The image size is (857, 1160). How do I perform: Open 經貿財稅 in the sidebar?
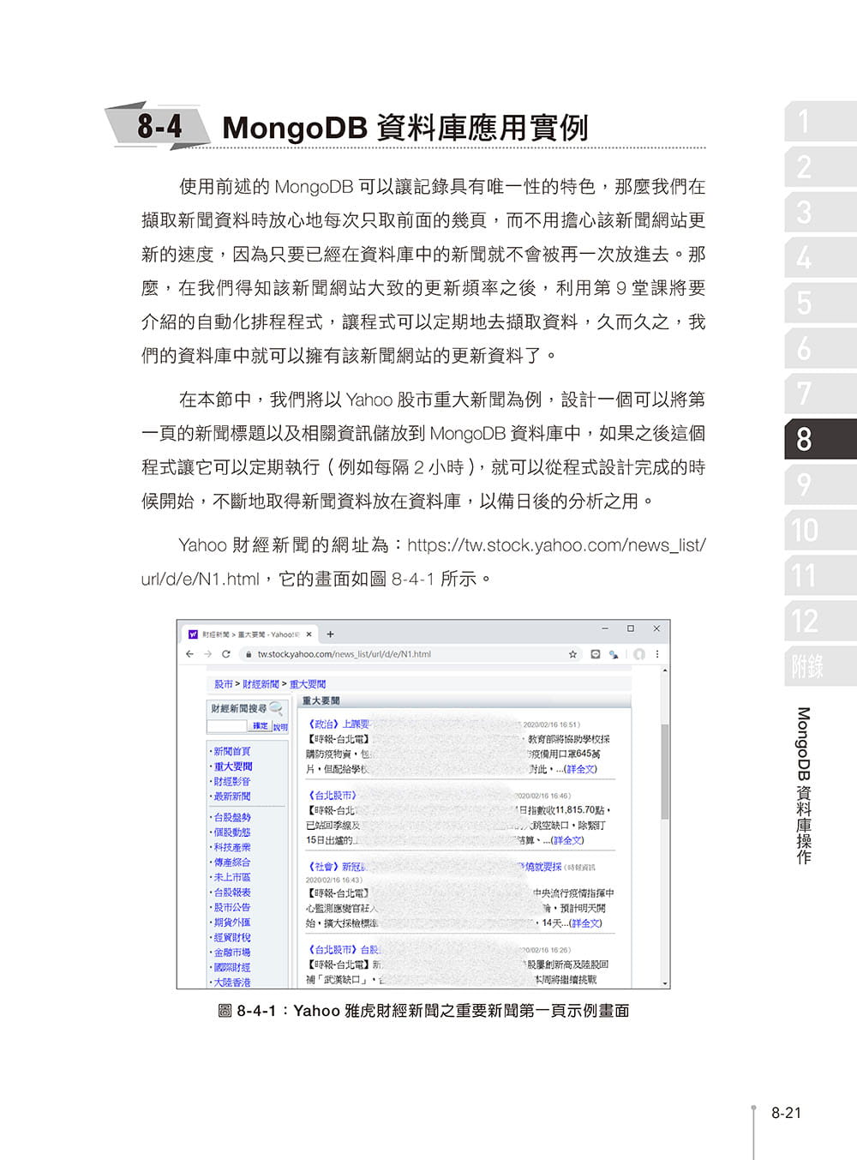coord(232,937)
